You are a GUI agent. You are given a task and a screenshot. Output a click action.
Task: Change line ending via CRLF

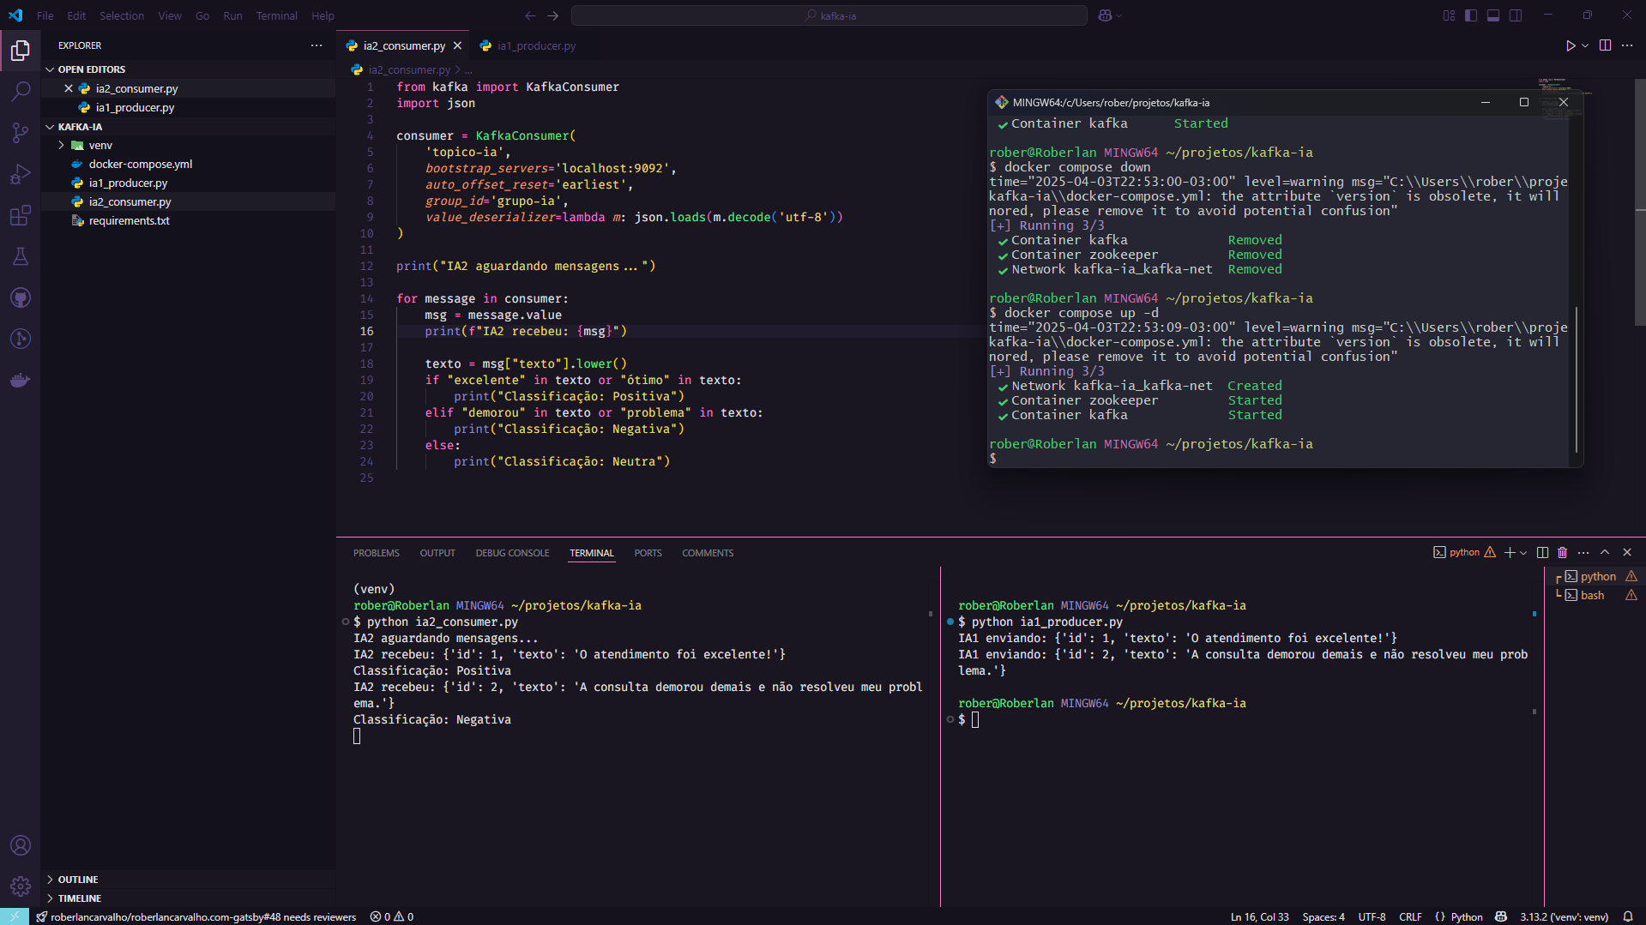(1410, 916)
